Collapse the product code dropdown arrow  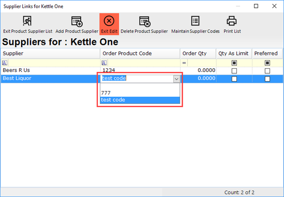(176, 79)
